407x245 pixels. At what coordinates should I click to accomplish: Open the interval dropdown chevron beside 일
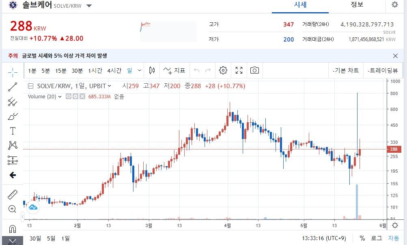coord(140,70)
